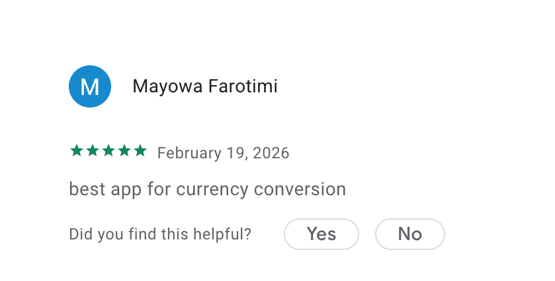Mark the review as not helpful with No
This screenshot has height=281, width=555.
point(410,234)
